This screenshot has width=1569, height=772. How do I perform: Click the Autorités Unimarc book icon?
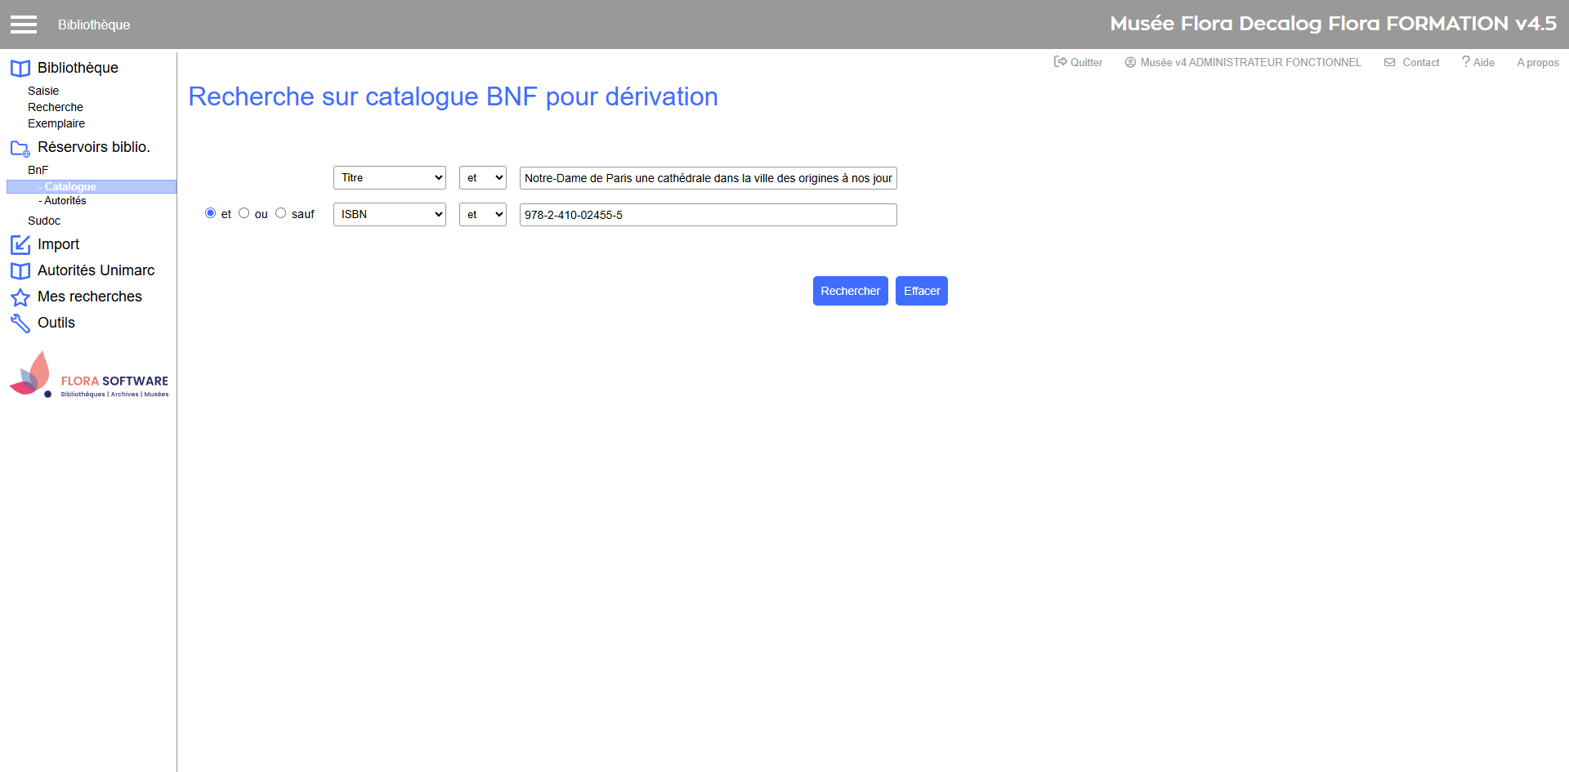pos(20,271)
